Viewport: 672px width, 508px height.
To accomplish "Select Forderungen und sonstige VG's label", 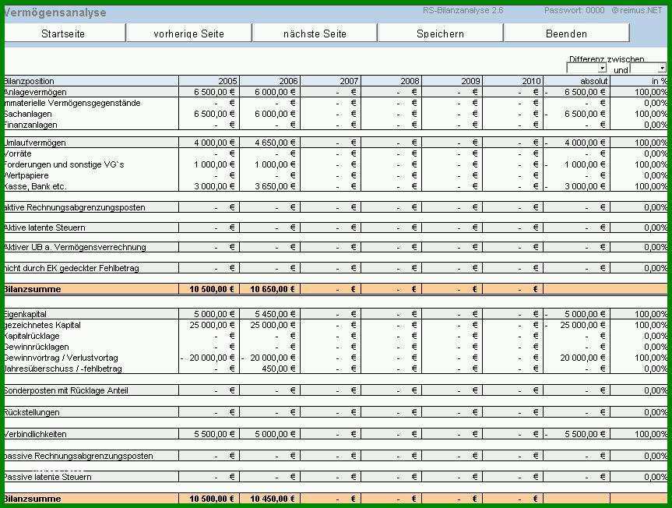I will click(x=64, y=164).
